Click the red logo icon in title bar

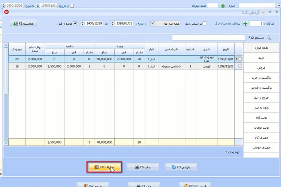(6, 12)
